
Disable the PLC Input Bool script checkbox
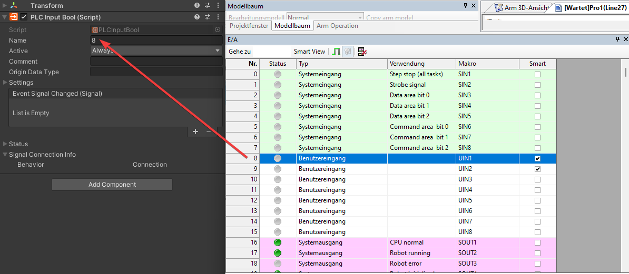(24, 17)
